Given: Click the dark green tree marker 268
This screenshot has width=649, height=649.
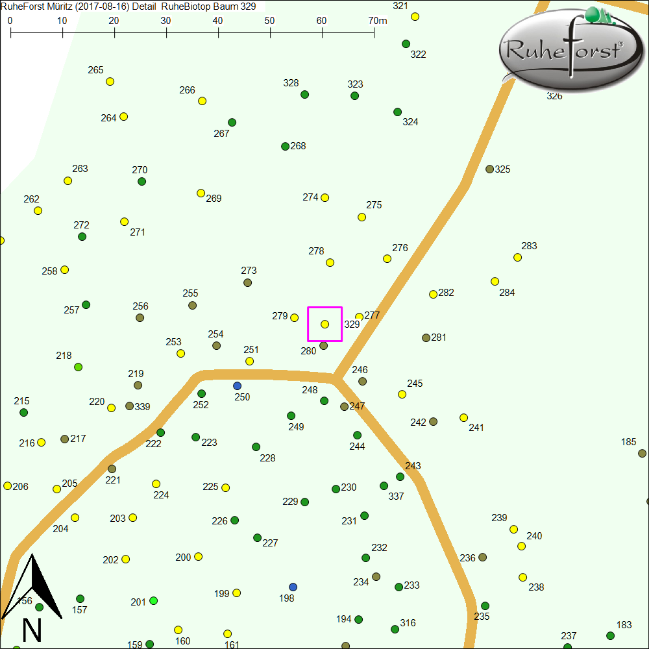Looking at the screenshot, I should pos(285,146).
